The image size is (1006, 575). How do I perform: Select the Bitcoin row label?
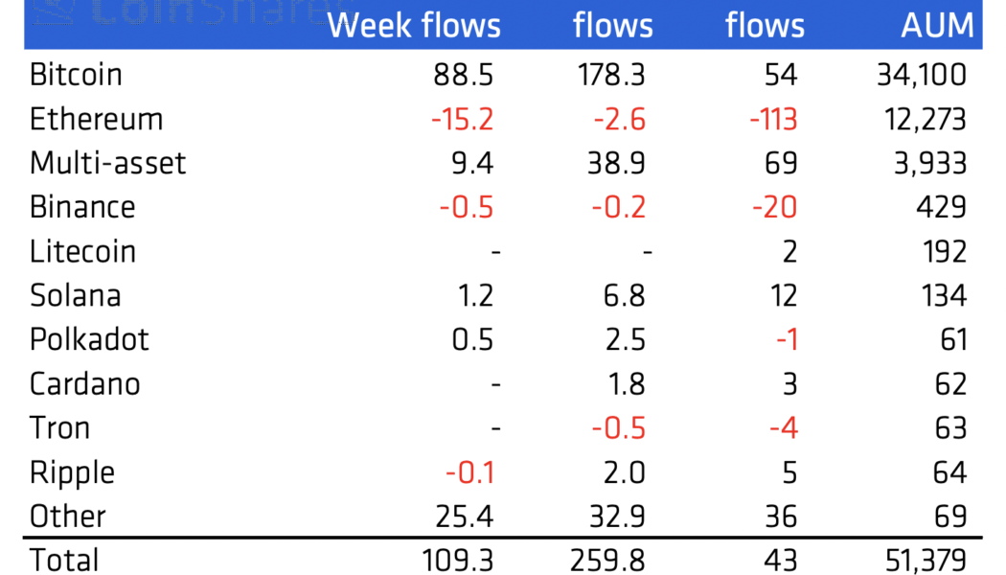point(76,75)
